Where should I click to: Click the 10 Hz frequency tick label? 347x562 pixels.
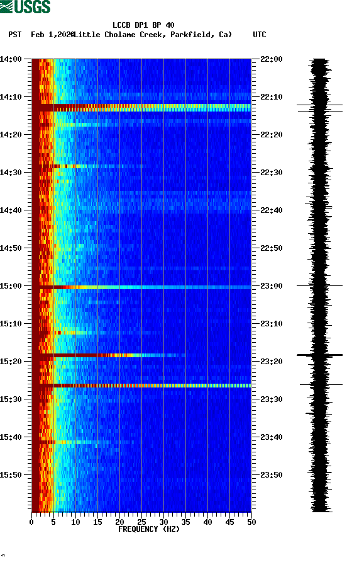(x=75, y=522)
